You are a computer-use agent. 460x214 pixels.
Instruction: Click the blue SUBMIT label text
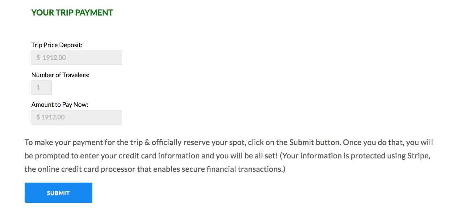[x=58, y=192]
